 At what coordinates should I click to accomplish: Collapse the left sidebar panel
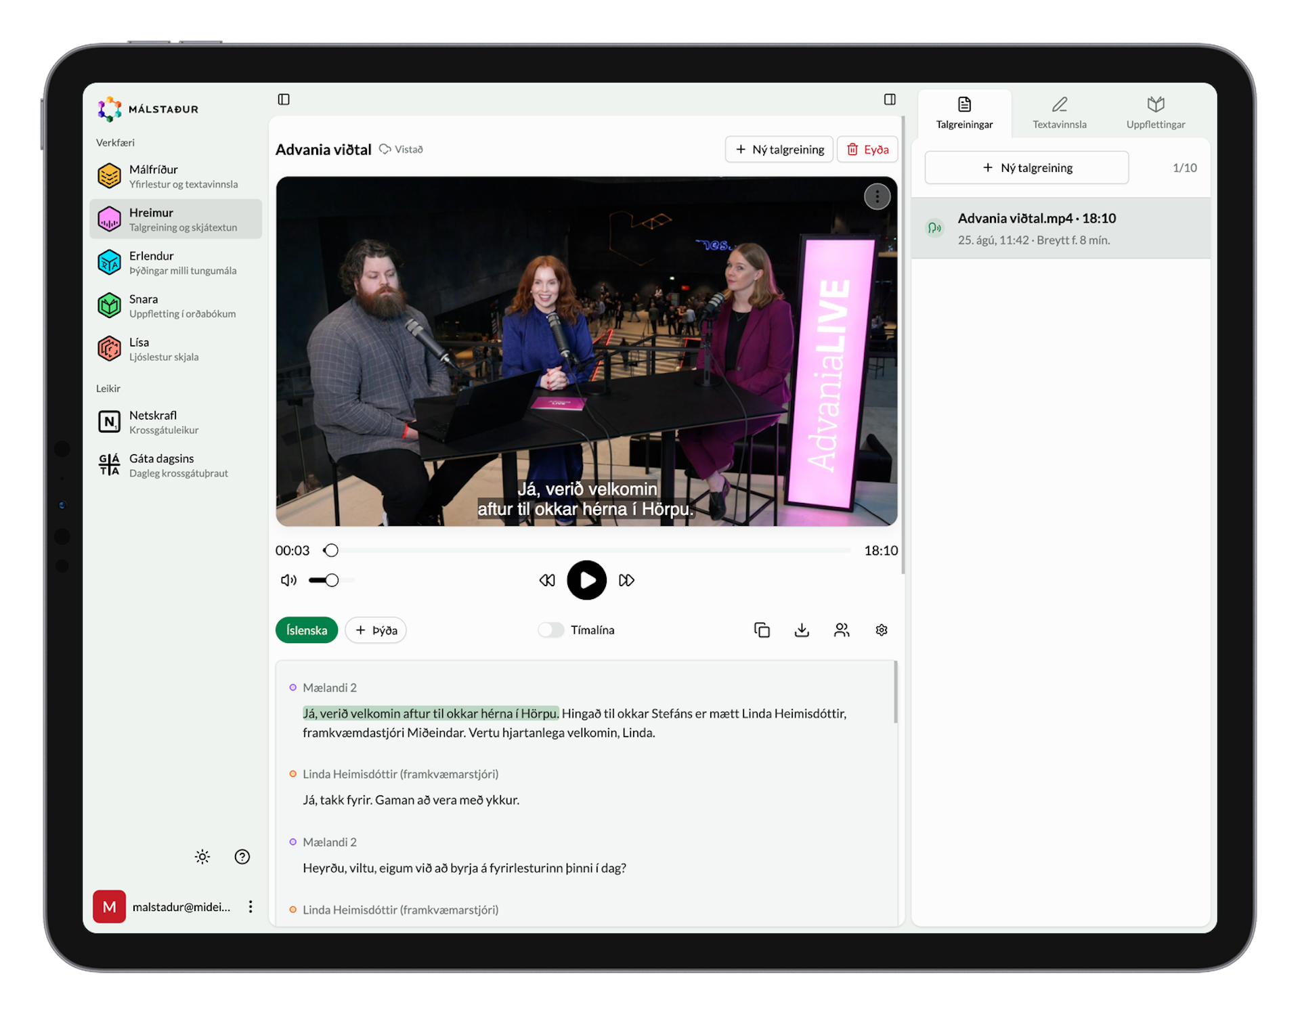pyautogui.click(x=284, y=100)
